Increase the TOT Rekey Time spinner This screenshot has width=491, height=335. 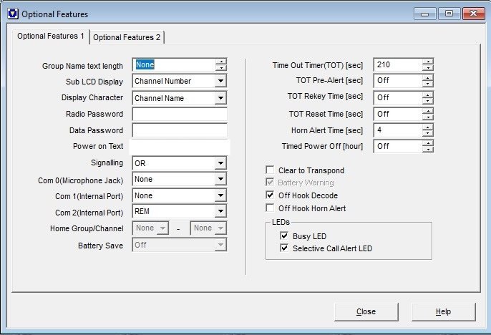pyautogui.click(x=427, y=94)
